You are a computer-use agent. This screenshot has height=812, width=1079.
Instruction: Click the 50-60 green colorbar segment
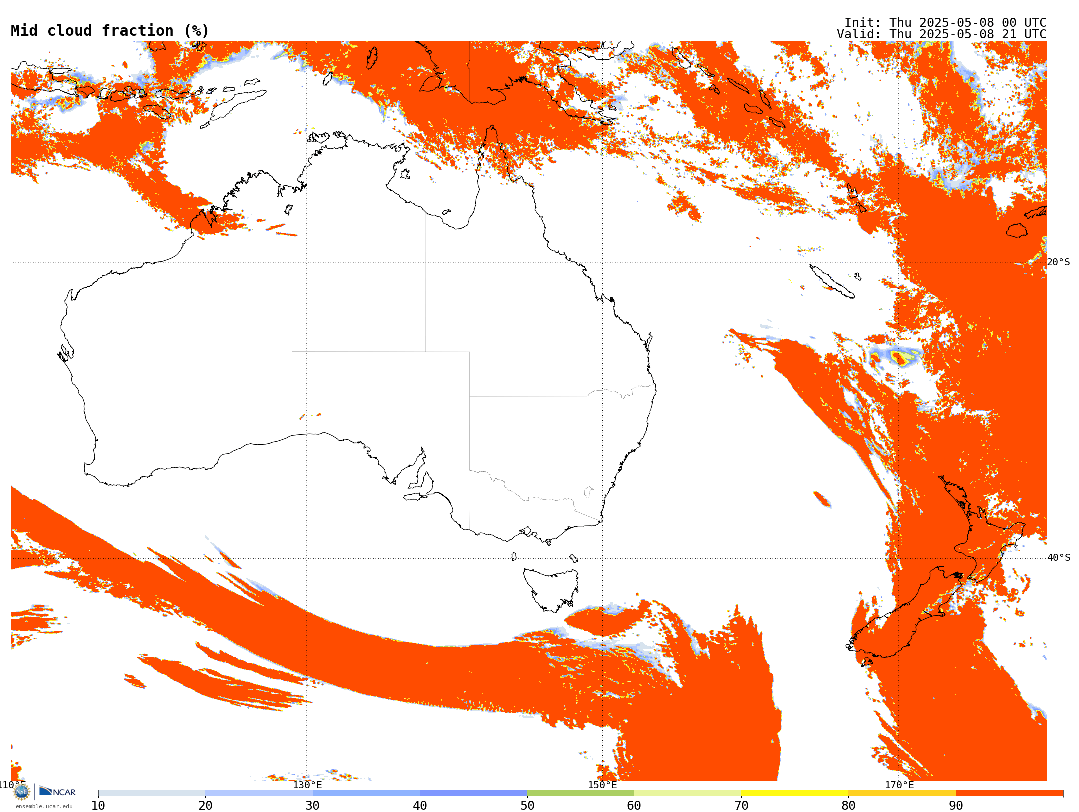(580, 793)
